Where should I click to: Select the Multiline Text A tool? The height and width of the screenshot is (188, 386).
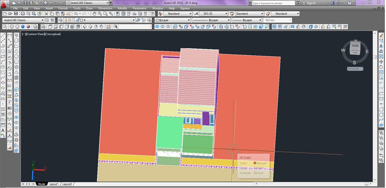pos(3,130)
